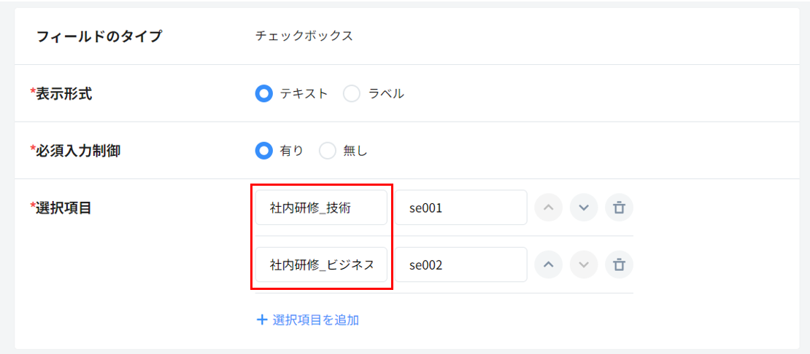Click the フィールドのタイプ label
810x354 pixels.
(99, 36)
